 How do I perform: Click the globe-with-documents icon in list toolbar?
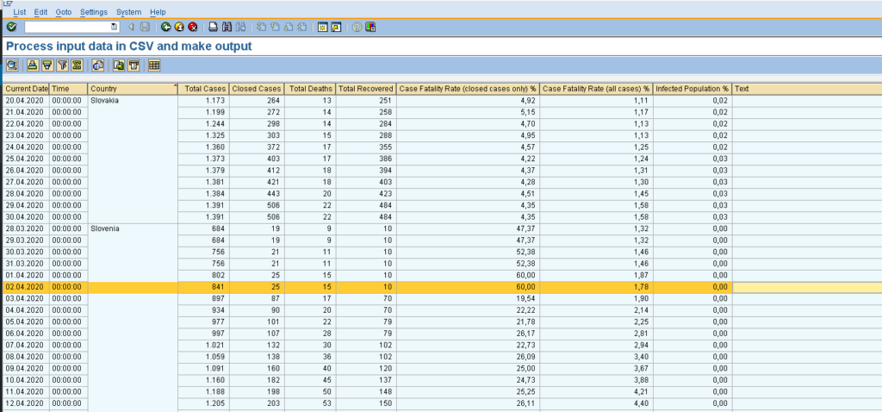tap(98, 66)
